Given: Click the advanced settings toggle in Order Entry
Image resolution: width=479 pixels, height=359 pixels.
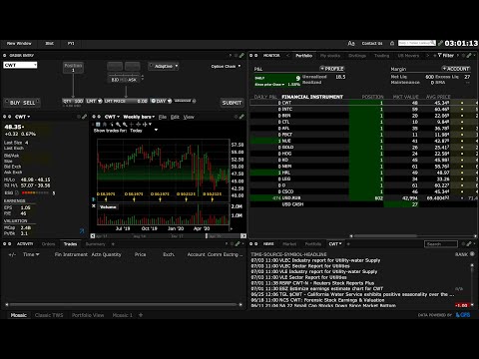Looking at the screenshot, I should click(x=185, y=101).
